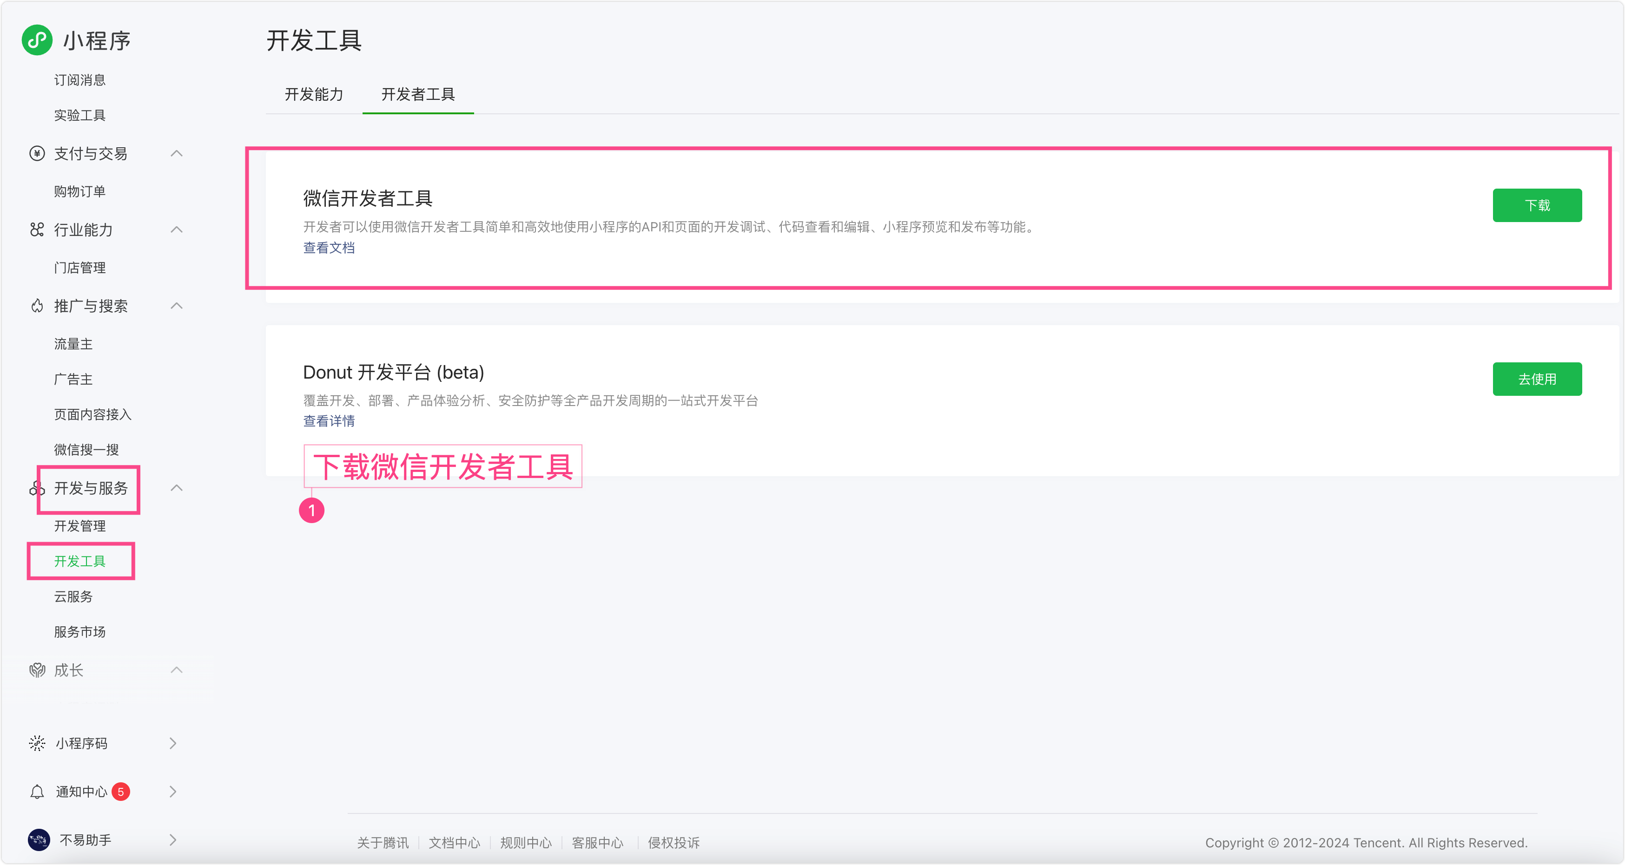Click the 推广与搜索 flame icon
The image size is (1625, 865).
[37, 306]
